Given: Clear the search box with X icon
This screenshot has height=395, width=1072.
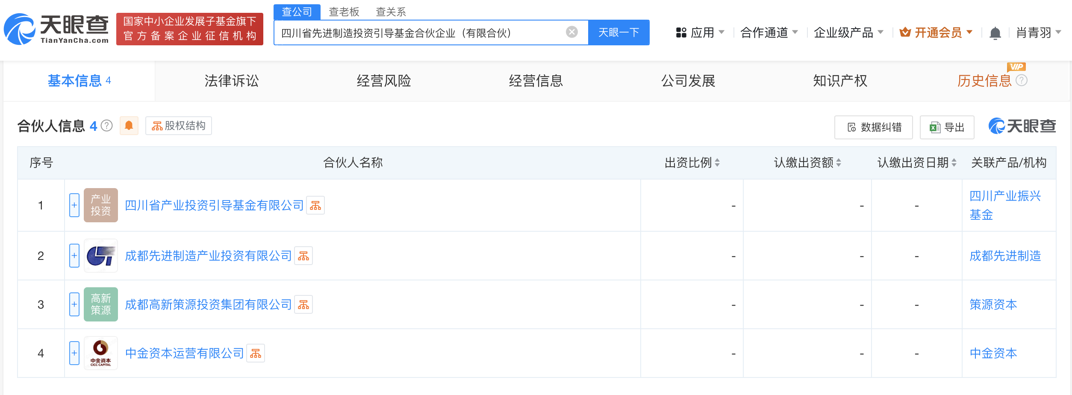Looking at the screenshot, I should 571,32.
